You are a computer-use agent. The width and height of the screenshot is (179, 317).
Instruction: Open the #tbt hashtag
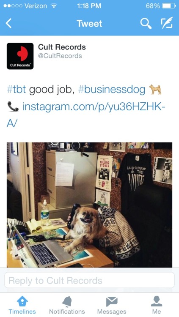click(17, 89)
